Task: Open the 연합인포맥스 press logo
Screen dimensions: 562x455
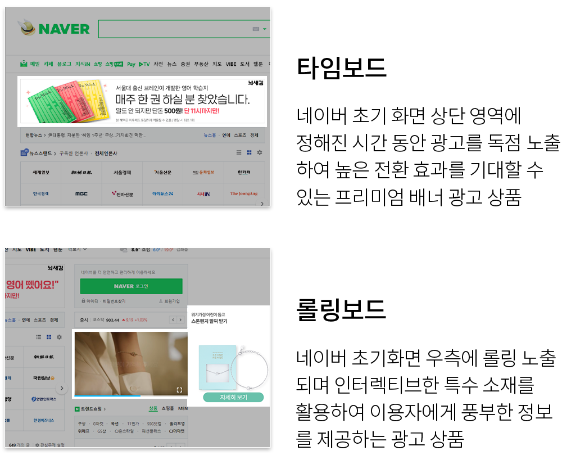Action: 44,399
